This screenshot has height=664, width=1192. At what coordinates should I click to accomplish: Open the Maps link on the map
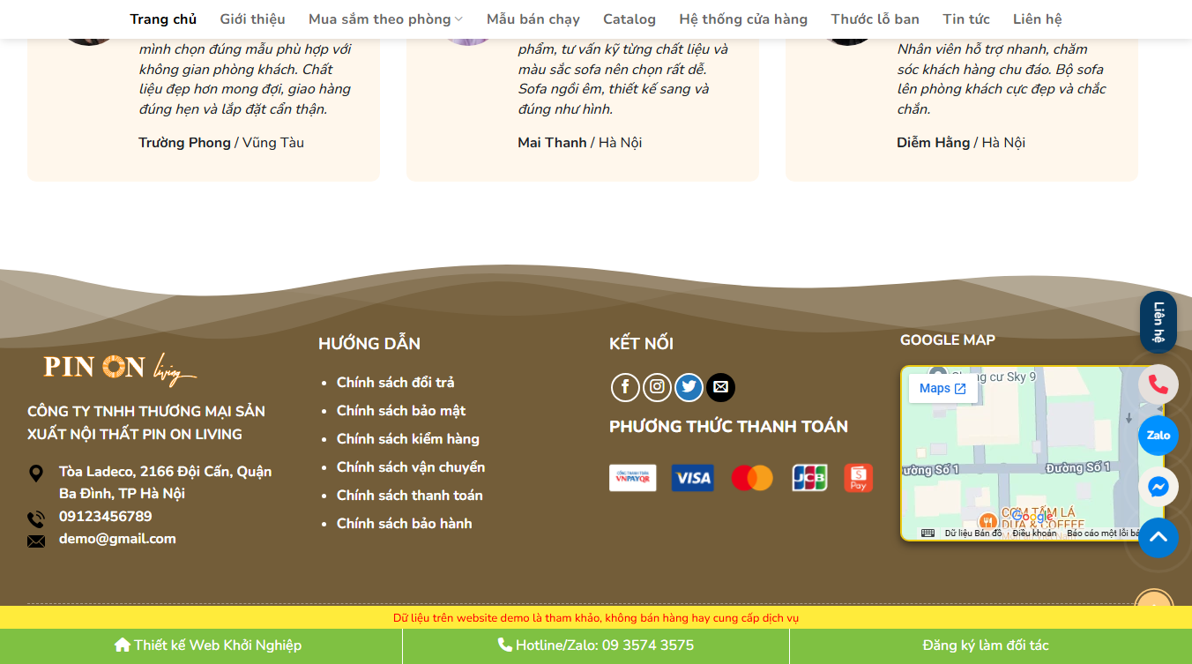coord(942,388)
